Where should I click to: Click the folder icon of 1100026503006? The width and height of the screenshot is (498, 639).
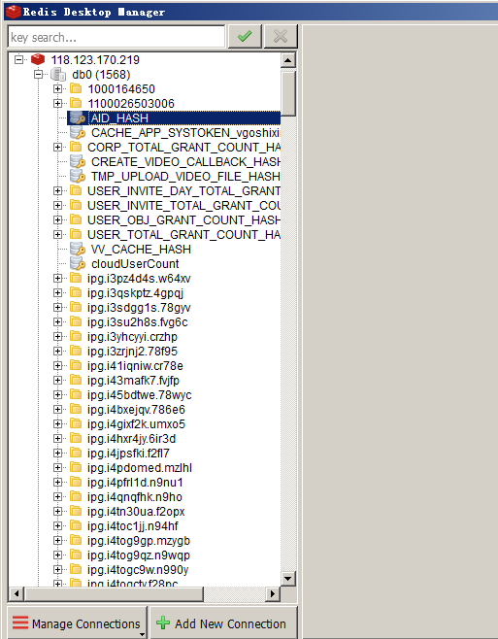pyautogui.click(x=76, y=103)
